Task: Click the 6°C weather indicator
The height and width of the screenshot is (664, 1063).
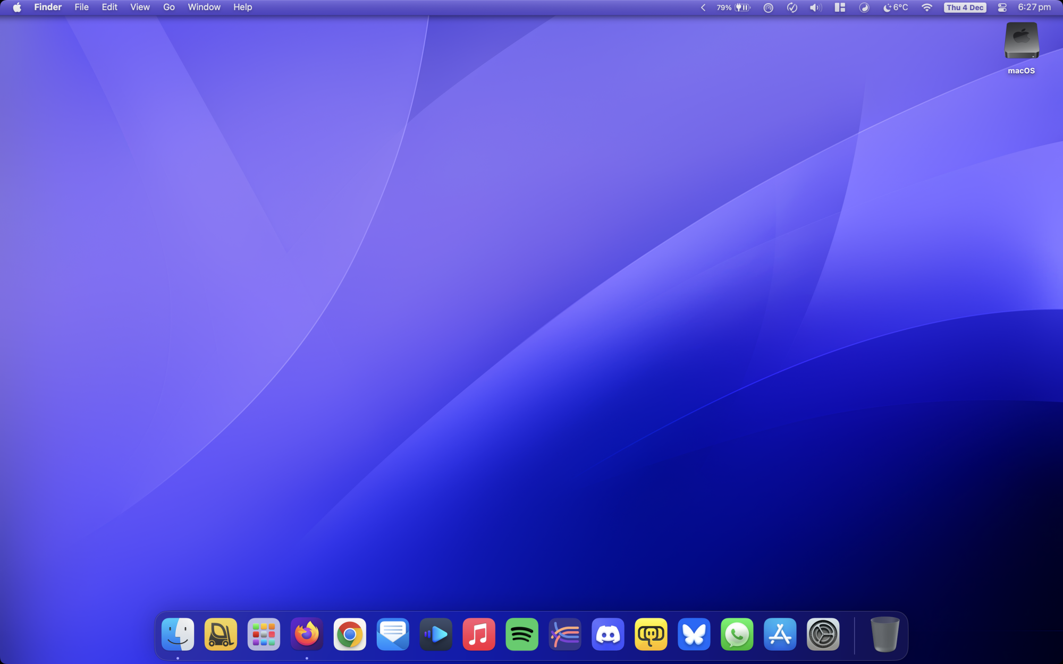Action: [x=895, y=7]
